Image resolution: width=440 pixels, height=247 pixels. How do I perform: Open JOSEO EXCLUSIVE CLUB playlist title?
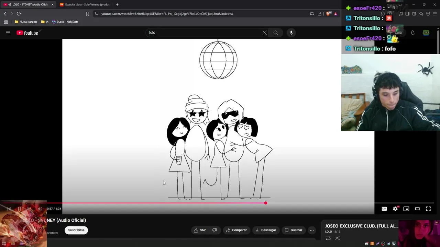point(362,226)
